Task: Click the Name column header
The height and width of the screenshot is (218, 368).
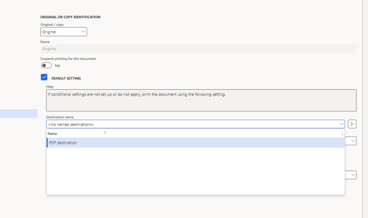Action: click(x=52, y=133)
